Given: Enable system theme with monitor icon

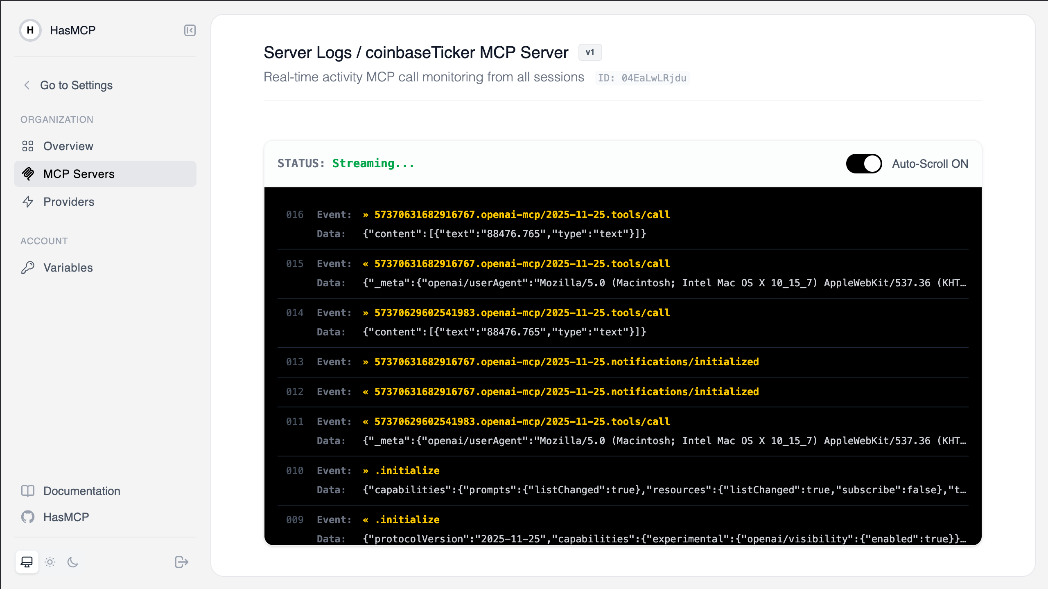Looking at the screenshot, I should [27, 562].
